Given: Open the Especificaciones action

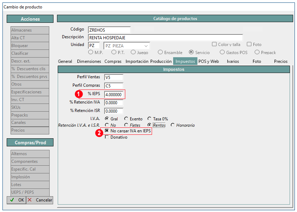Looking at the screenshot, I should [x=30, y=92].
